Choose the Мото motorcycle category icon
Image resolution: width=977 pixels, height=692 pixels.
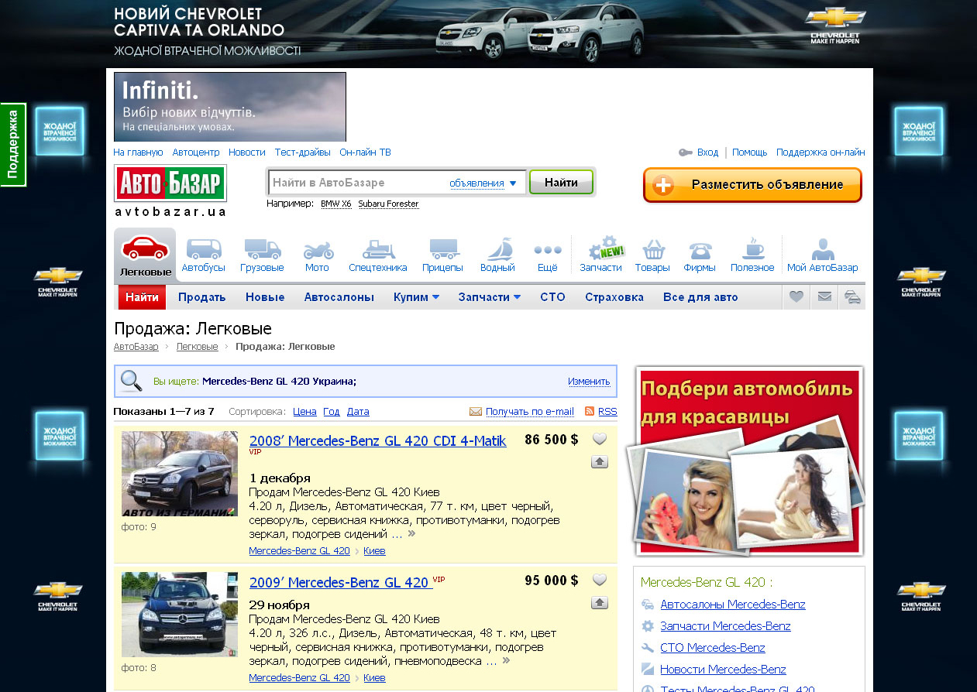(317, 250)
